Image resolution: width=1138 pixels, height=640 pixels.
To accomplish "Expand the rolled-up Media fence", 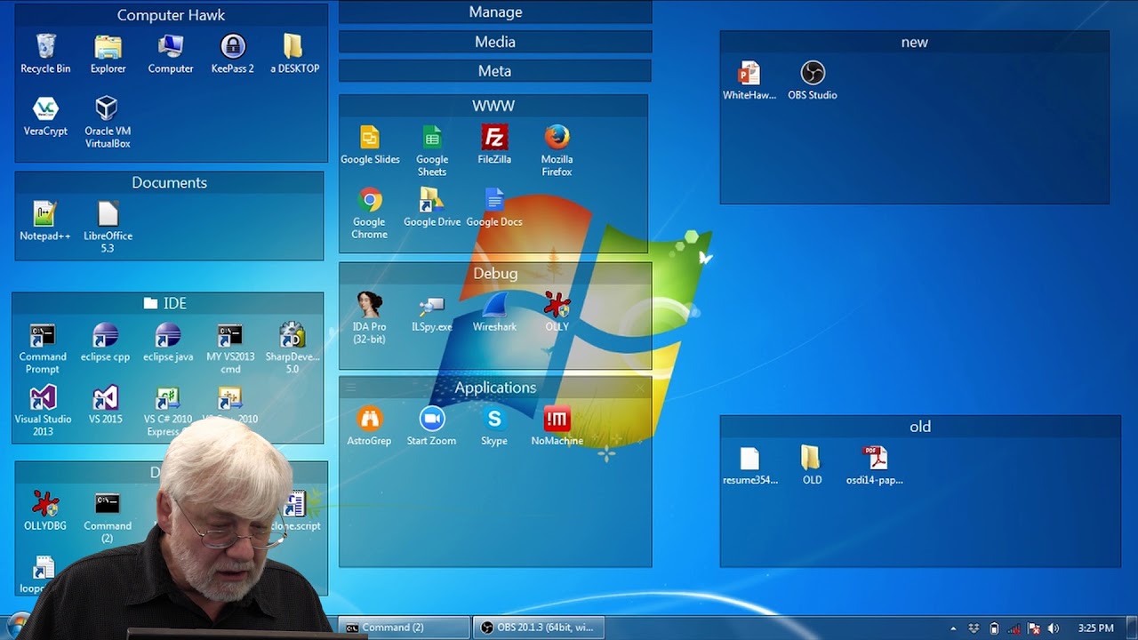I will point(495,42).
